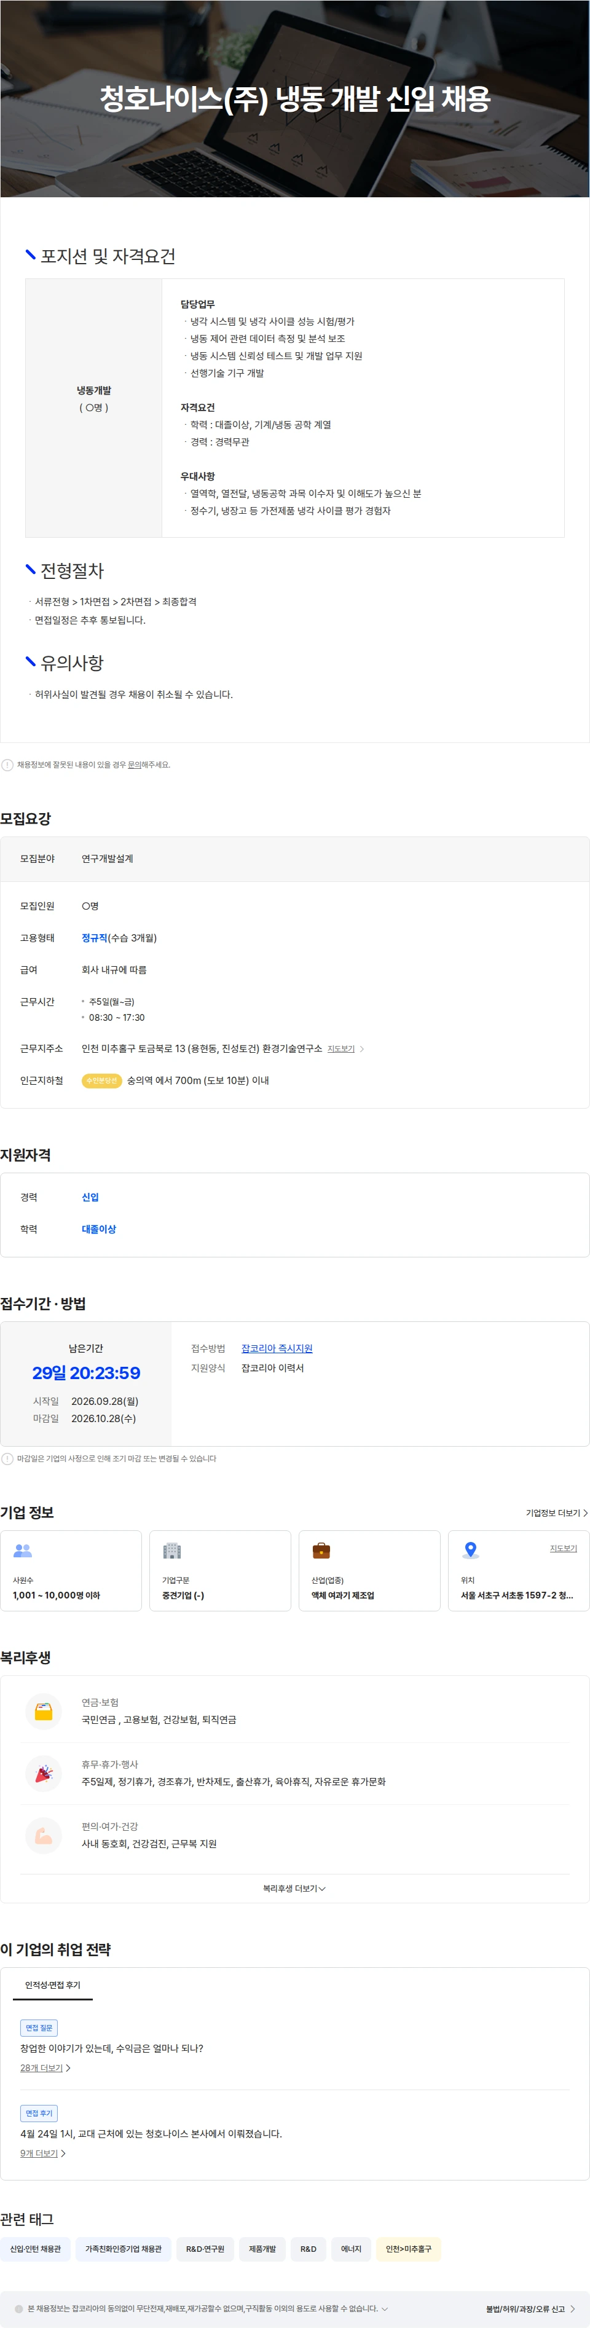Click the 액체 여과기 제조업 industry card
The width and height of the screenshot is (590, 2328).
point(369,1570)
